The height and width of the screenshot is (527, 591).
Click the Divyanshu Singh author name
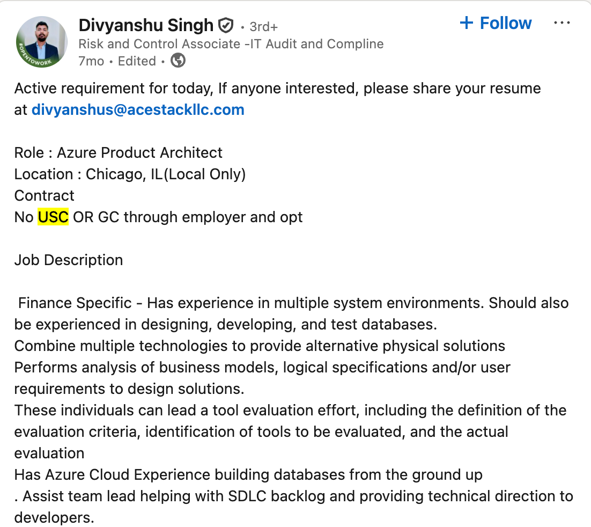click(146, 25)
